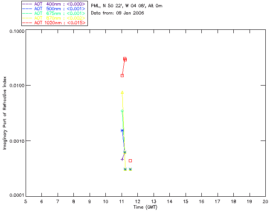Click the average value <0.002> in legend
This screenshot has width=273, height=218.
click(x=76, y=18)
